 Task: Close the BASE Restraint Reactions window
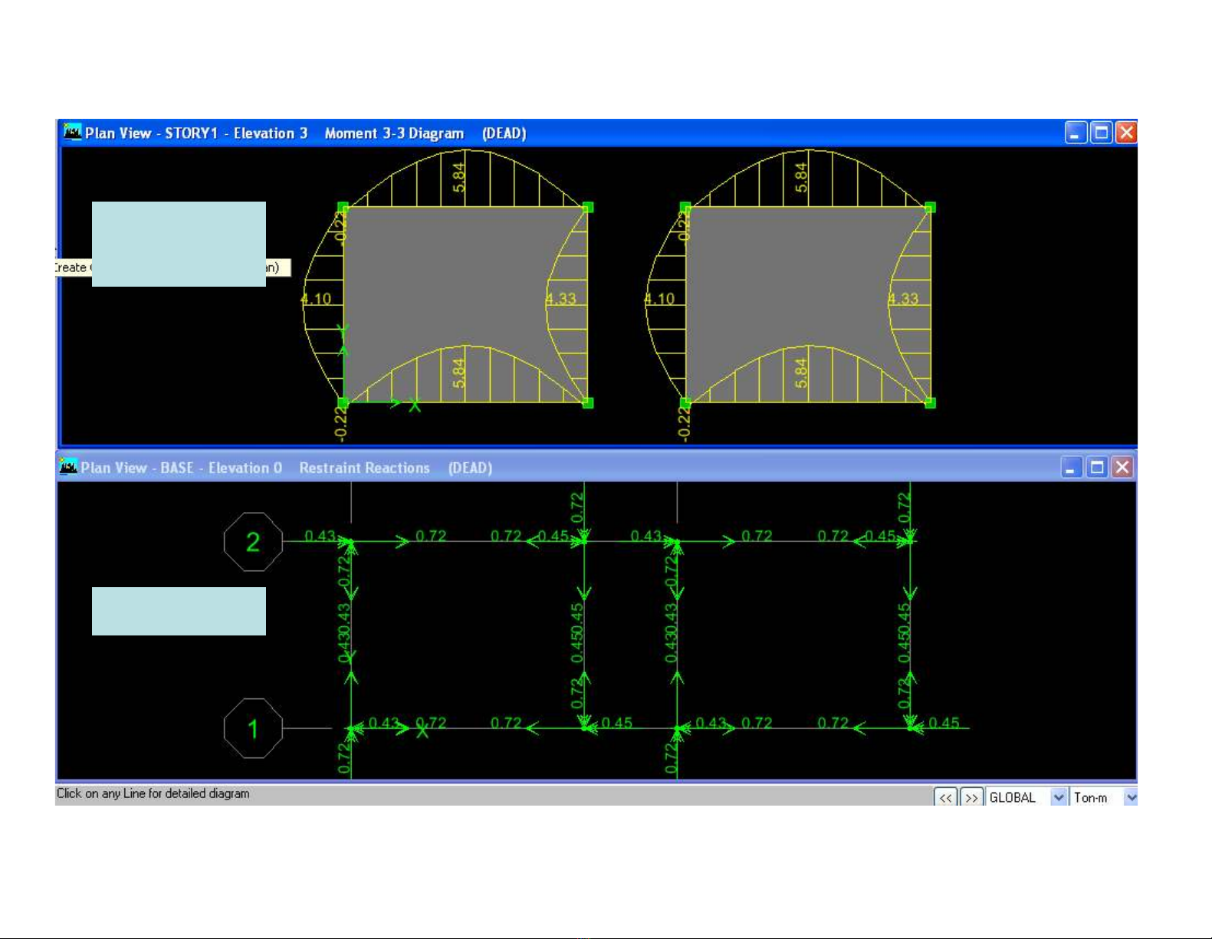click(x=1122, y=467)
